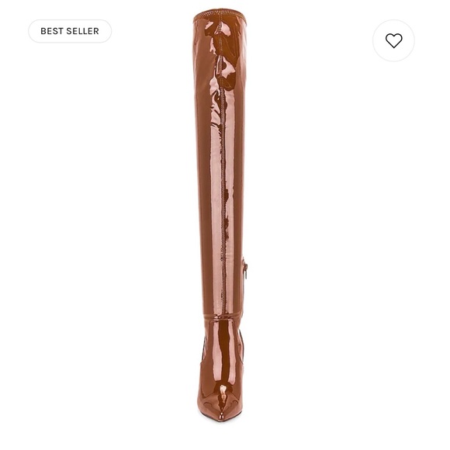Screen dimensions: 450x450
Task: Toggle the heart favorite button
Action: pyautogui.click(x=393, y=40)
